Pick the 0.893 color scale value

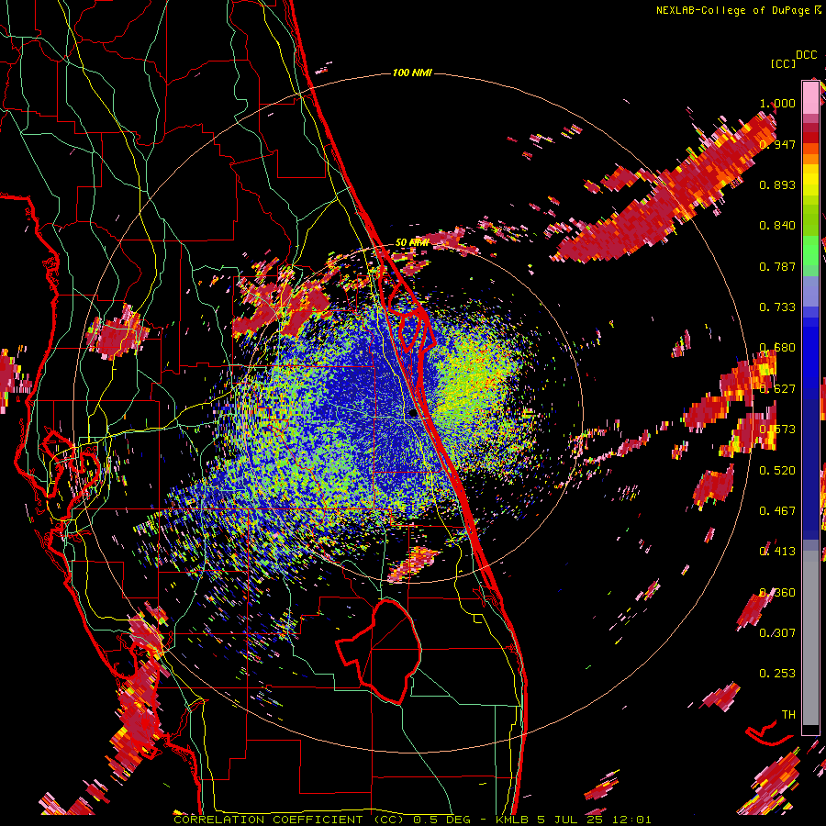(777, 184)
